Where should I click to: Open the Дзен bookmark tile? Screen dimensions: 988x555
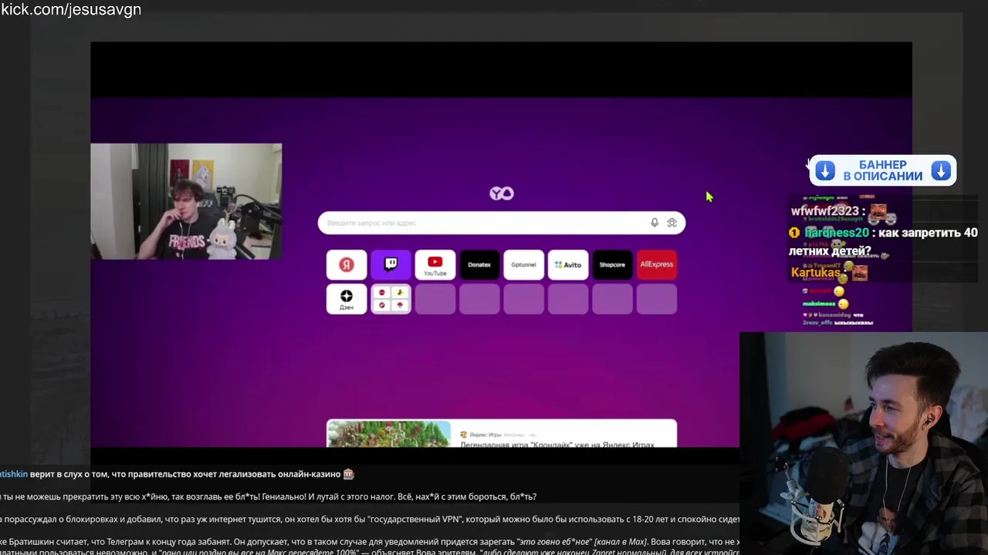click(x=347, y=299)
